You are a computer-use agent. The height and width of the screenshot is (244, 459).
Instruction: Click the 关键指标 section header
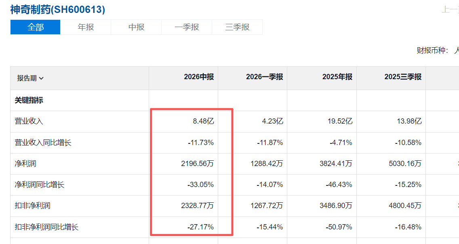29,100
